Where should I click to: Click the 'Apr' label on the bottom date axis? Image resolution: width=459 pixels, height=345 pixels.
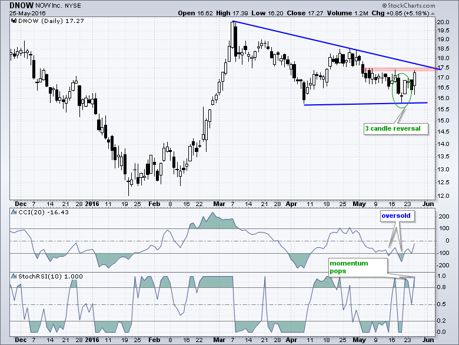tap(291, 340)
